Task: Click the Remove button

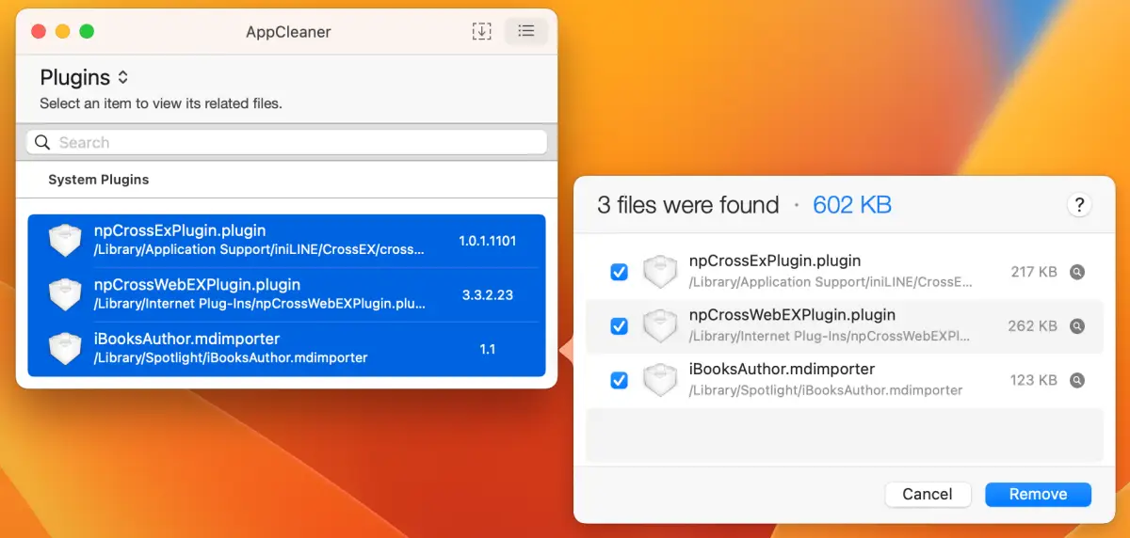Action: coord(1038,494)
